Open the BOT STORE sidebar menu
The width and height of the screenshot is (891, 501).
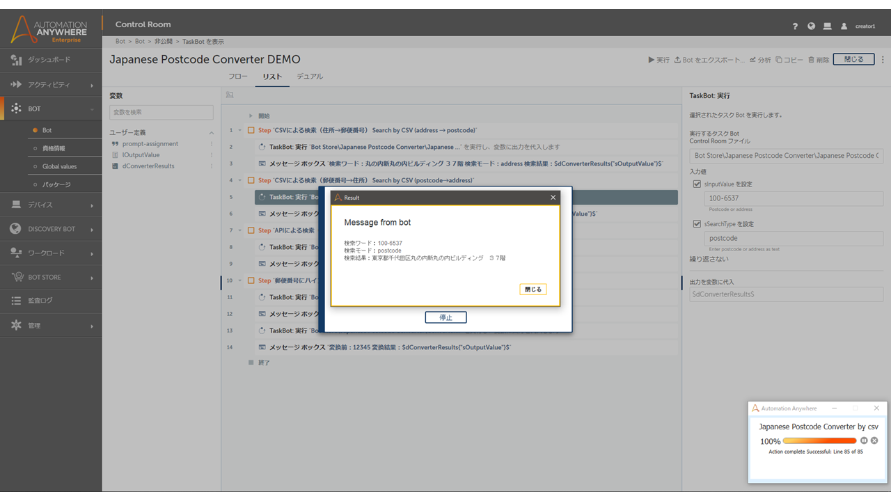pyautogui.click(x=51, y=277)
